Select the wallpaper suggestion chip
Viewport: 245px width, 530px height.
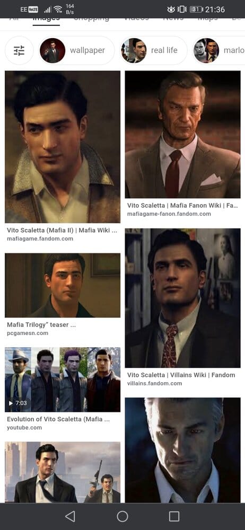[x=76, y=50]
